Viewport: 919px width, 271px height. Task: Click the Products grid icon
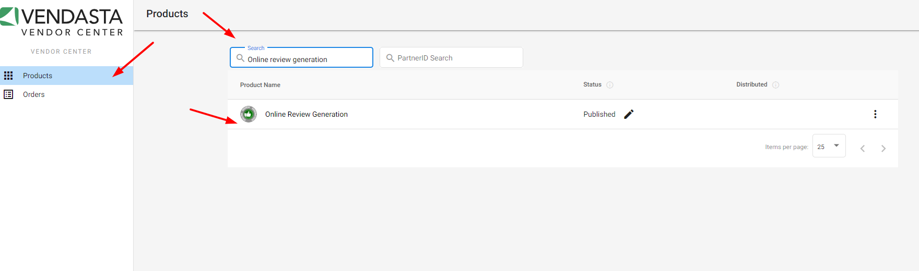coord(8,76)
